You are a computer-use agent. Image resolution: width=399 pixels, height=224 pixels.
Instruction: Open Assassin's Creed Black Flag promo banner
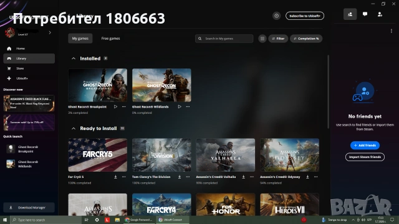click(x=29, y=103)
